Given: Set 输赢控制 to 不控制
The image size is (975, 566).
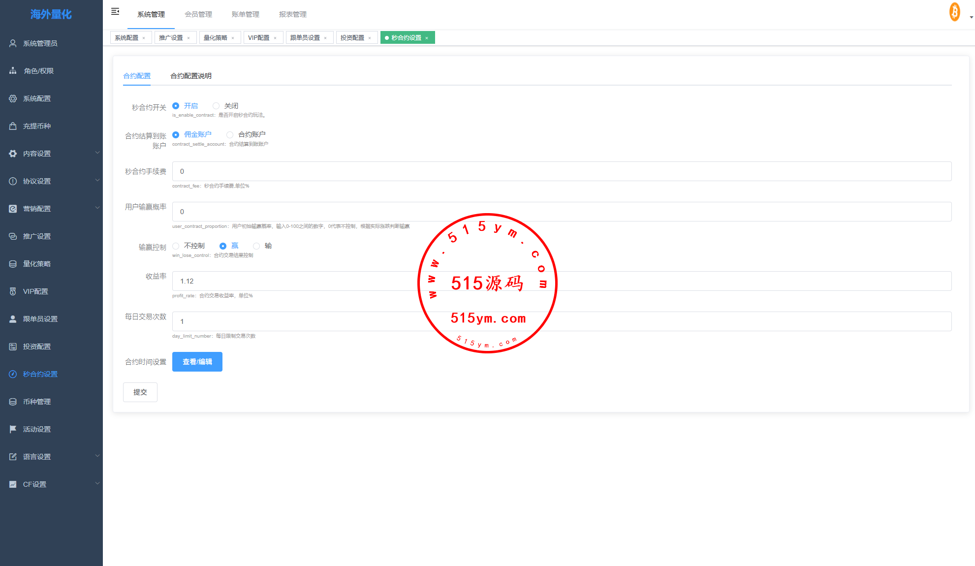Looking at the screenshot, I should [176, 246].
